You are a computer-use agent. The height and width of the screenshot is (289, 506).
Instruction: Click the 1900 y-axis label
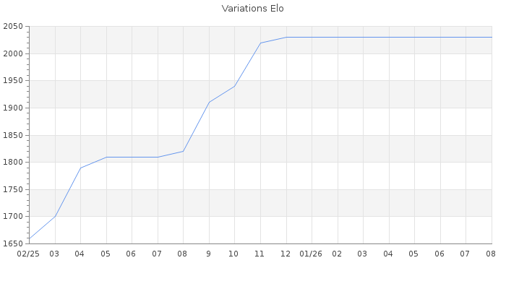pyautogui.click(x=13, y=108)
